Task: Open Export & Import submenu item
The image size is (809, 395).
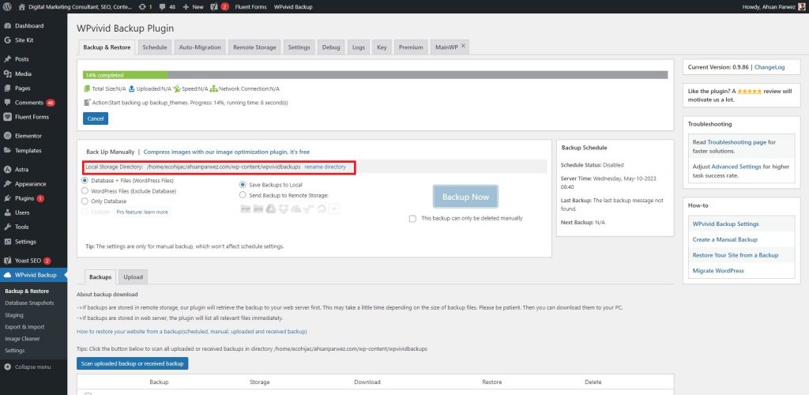Action: point(24,327)
